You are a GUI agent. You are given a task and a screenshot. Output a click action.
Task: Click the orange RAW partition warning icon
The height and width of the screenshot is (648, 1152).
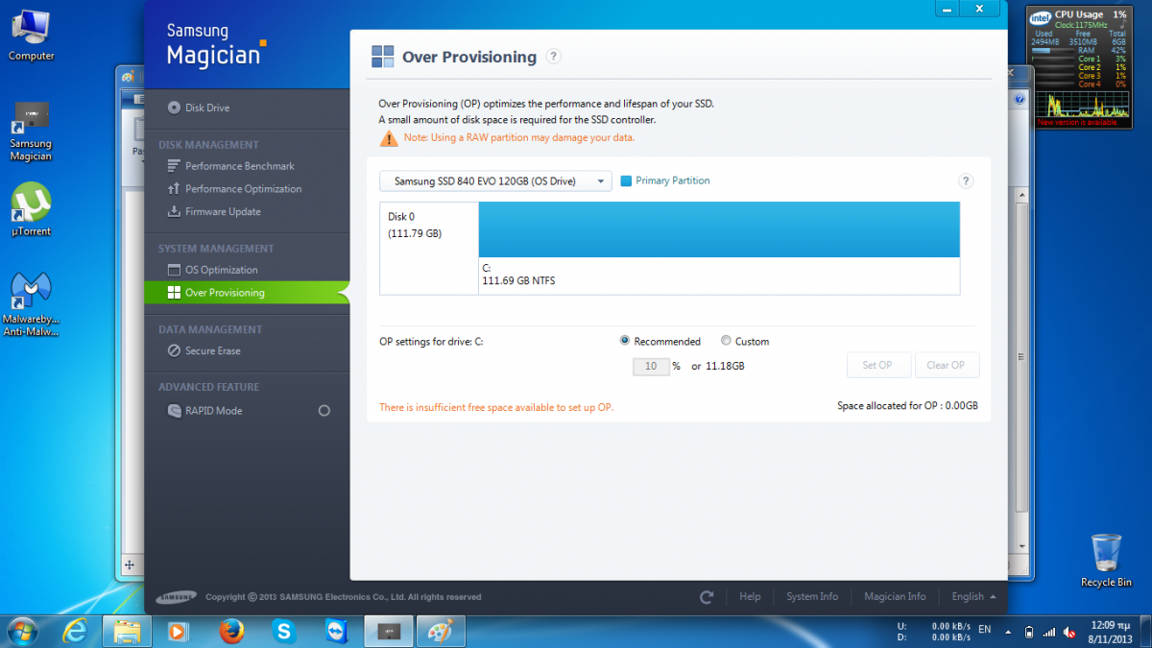click(x=388, y=138)
